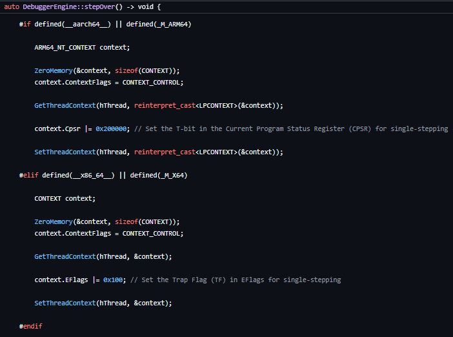453x337 pixels.
Task: Click the ARM64_NT_CONTEXT type name
Action: (x=65, y=47)
